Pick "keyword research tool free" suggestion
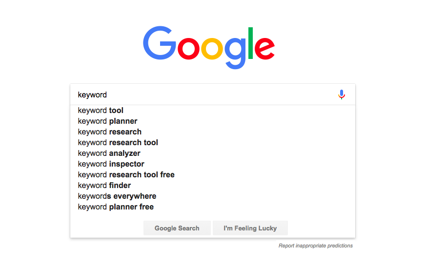This screenshot has height=265, width=427. coord(213,175)
